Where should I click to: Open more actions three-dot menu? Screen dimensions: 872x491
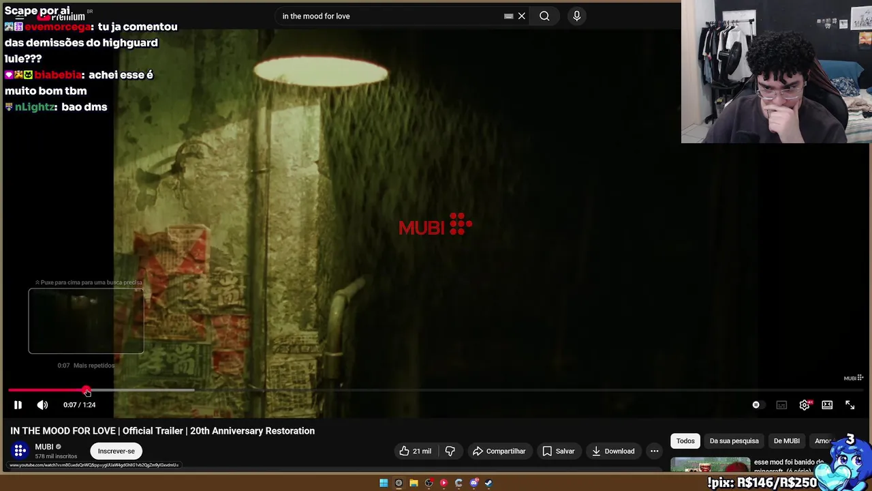coord(655,451)
